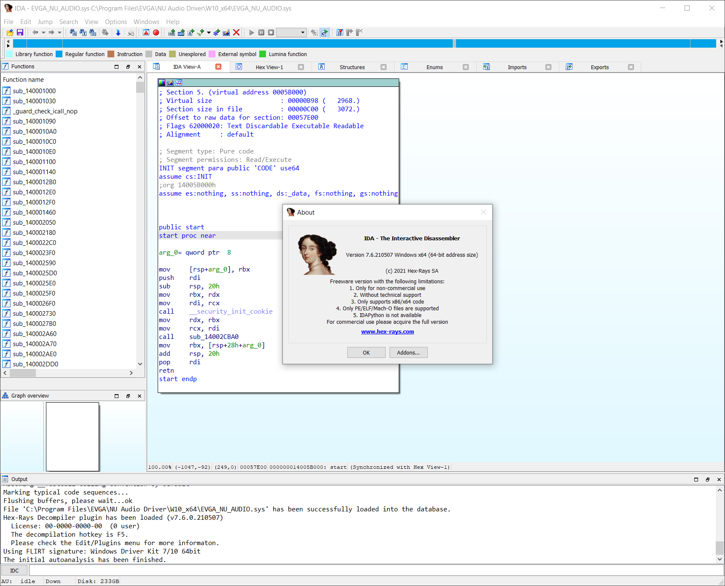Click the pencil rename toolbar icon
The height and width of the screenshot is (586, 725).
tap(226, 32)
